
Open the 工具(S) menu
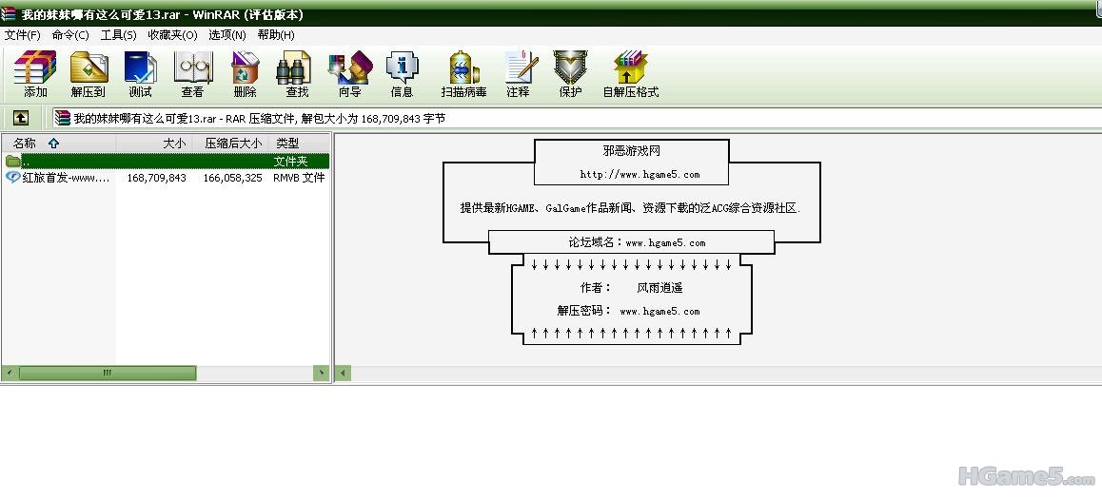[x=119, y=35]
